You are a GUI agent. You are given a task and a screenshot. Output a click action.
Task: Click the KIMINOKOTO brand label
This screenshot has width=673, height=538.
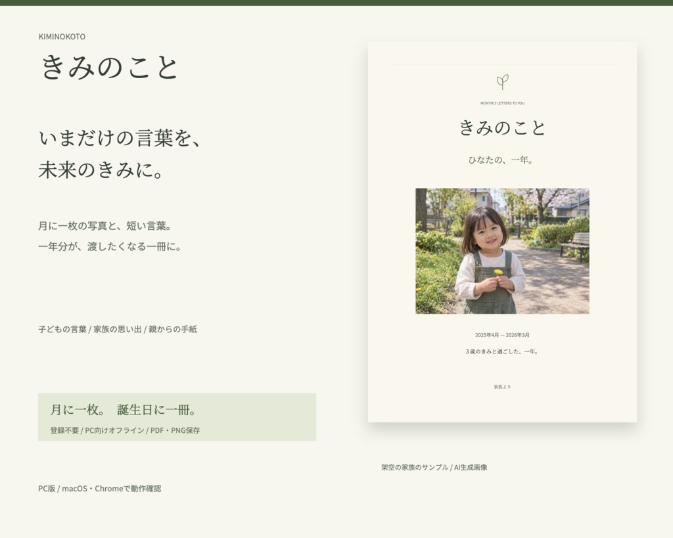(x=62, y=37)
